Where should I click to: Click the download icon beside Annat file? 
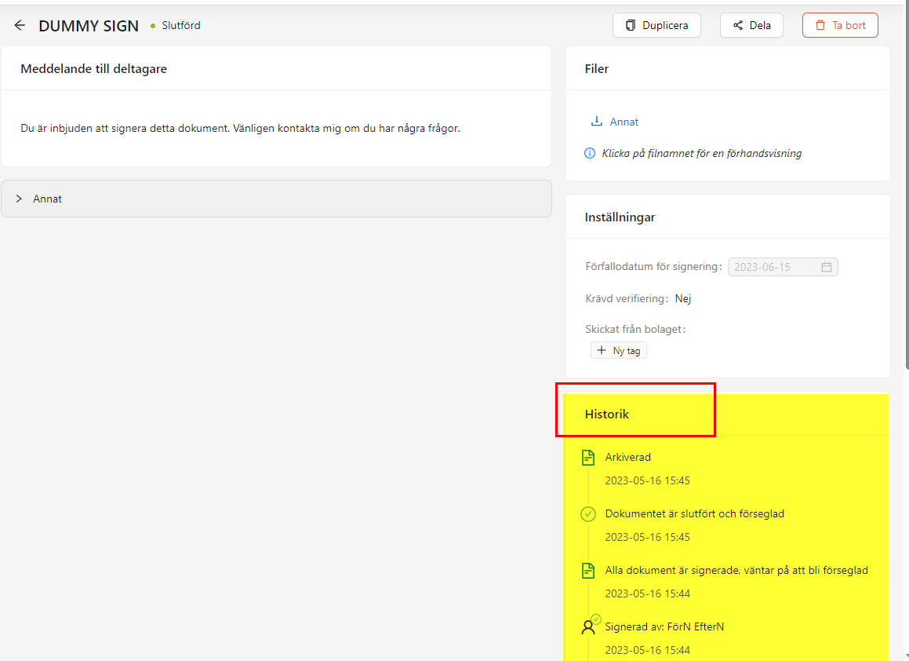pyautogui.click(x=596, y=122)
